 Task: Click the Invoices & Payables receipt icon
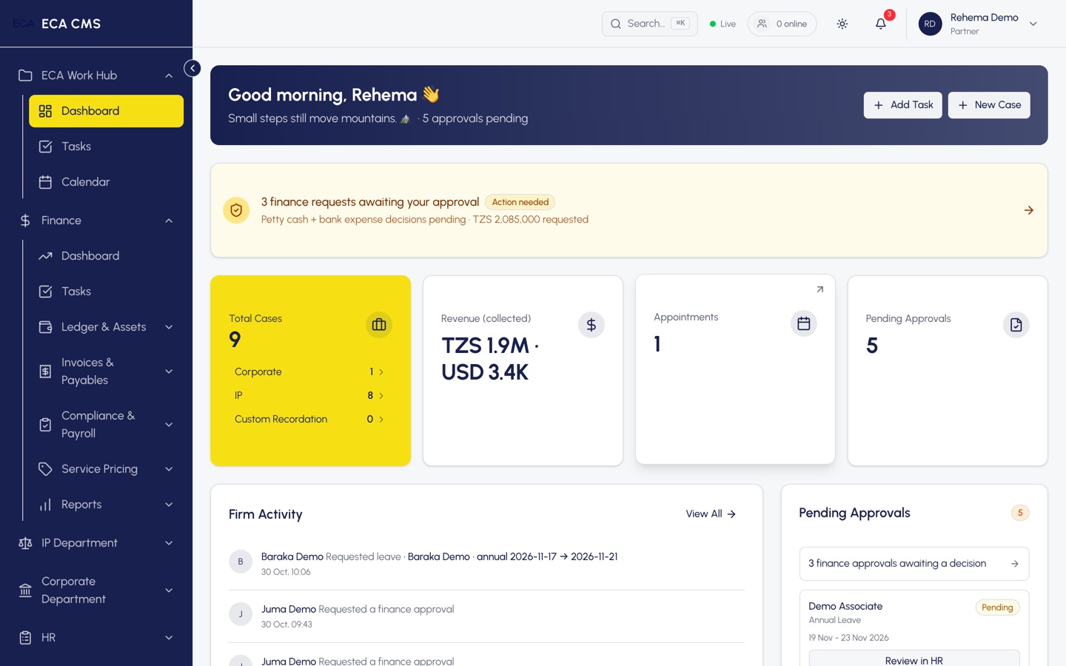pyautogui.click(x=45, y=371)
